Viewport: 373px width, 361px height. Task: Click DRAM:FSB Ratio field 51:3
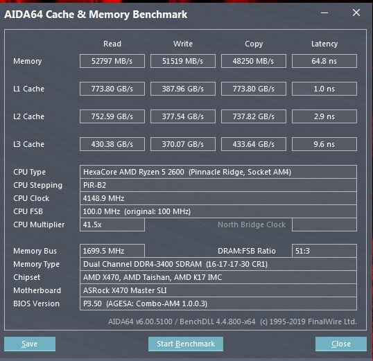pos(324,251)
